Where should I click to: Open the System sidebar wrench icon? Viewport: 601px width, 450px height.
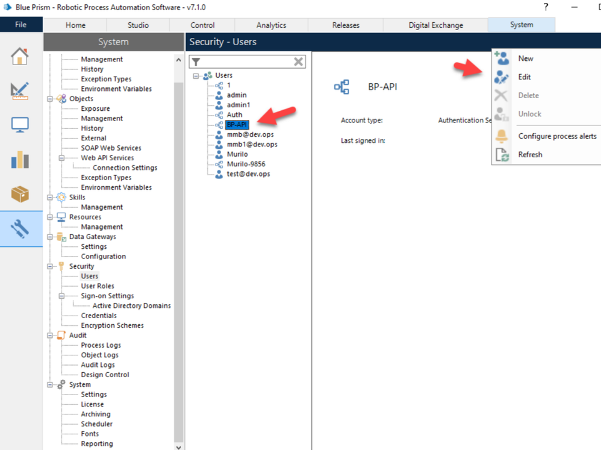point(20,229)
